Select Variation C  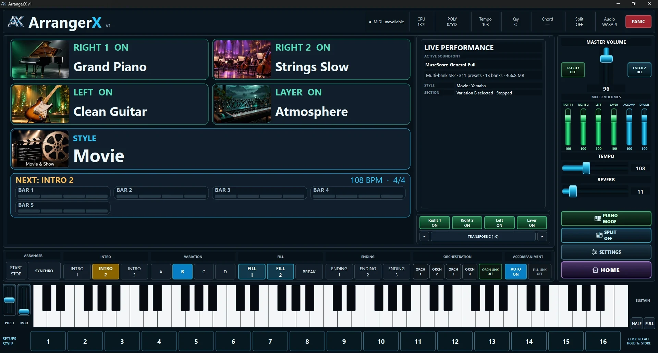point(204,272)
